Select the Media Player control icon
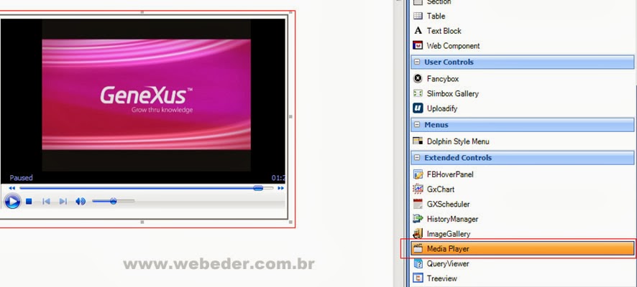This screenshot has width=637, height=287. (x=418, y=248)
